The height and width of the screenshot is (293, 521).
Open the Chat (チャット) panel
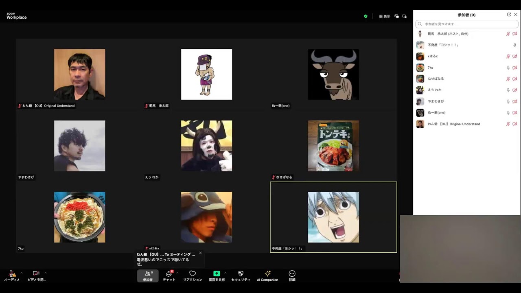169,276
